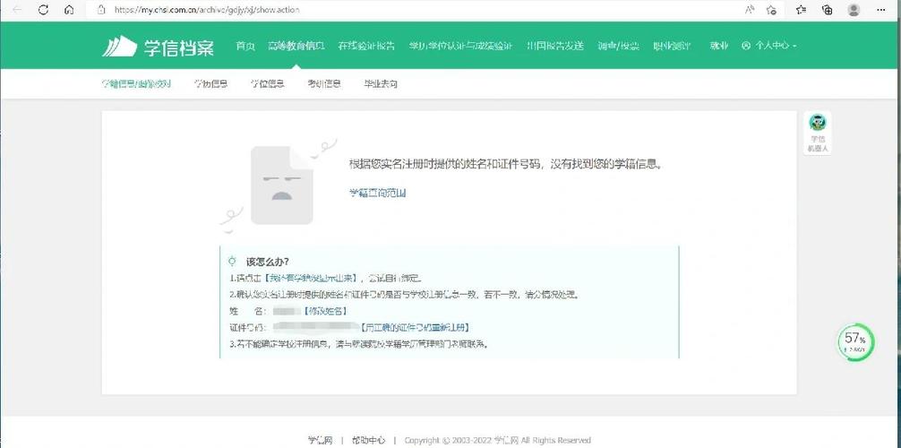The image size is (901, 448).
Task: Select the 毕业去向 tab
Action: [x=381, y=84]
